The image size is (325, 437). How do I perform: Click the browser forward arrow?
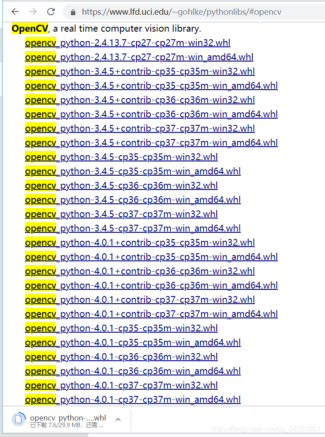tap(33, 12)
